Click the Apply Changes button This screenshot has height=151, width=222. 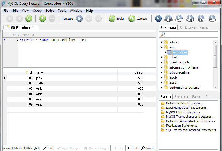pyautogui.click(x=68, y=148)
